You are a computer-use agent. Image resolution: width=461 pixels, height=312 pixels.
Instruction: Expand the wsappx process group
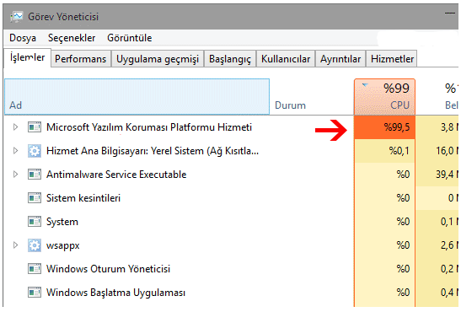15,245
